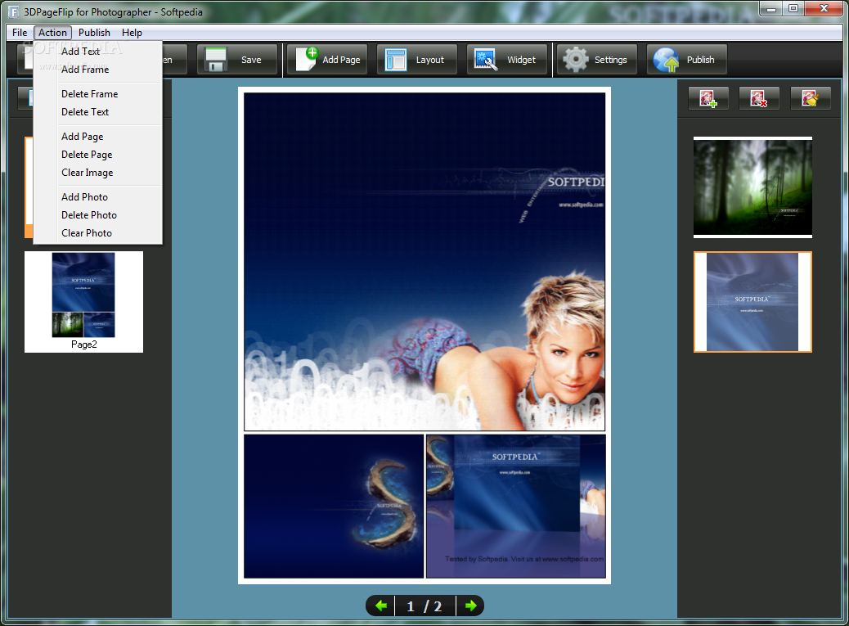849x626 pixels.
Task: Click the Save floppy disk icon
Action: [215, 60]
